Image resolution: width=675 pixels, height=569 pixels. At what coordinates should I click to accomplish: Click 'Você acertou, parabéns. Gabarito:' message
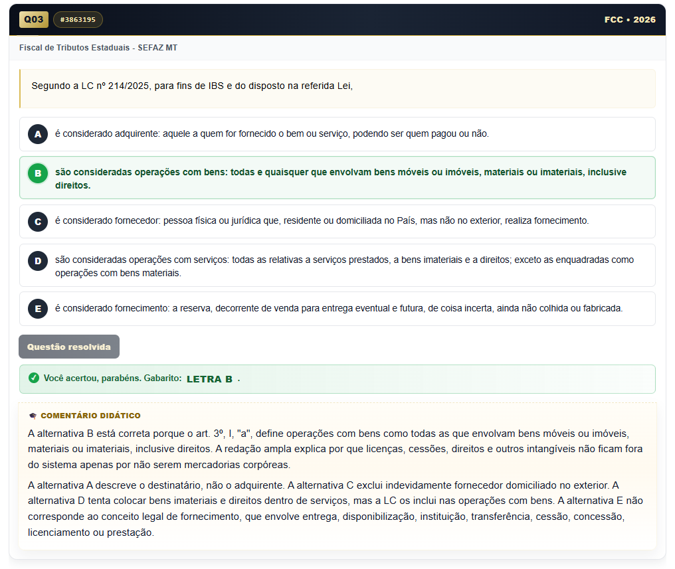coord(112,378)
